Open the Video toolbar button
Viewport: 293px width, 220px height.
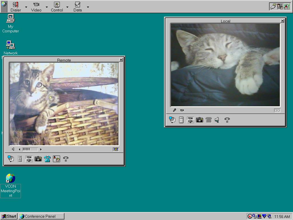[36, 7]
